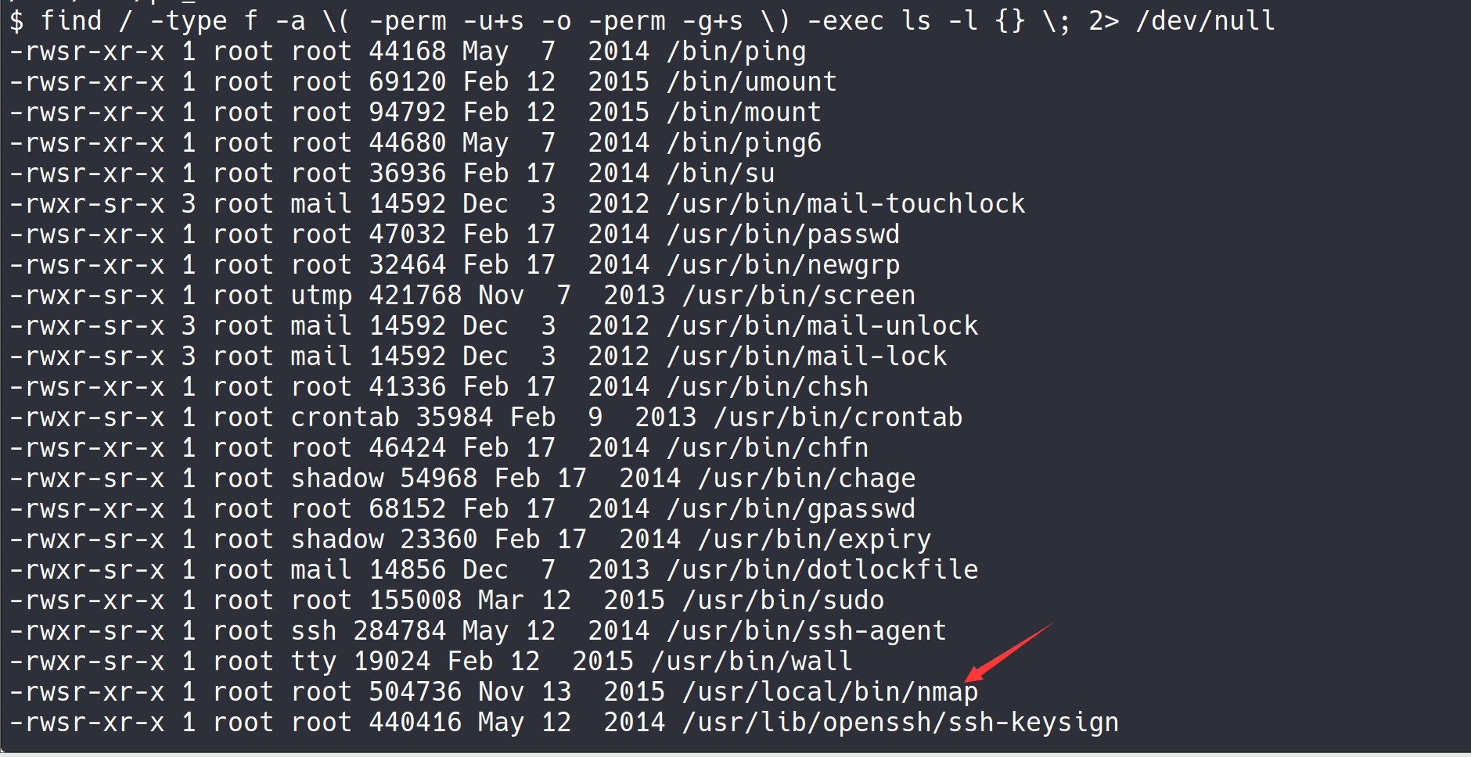
Task: Select the /usr/bin/passwd path
Action: coord(782,235)
